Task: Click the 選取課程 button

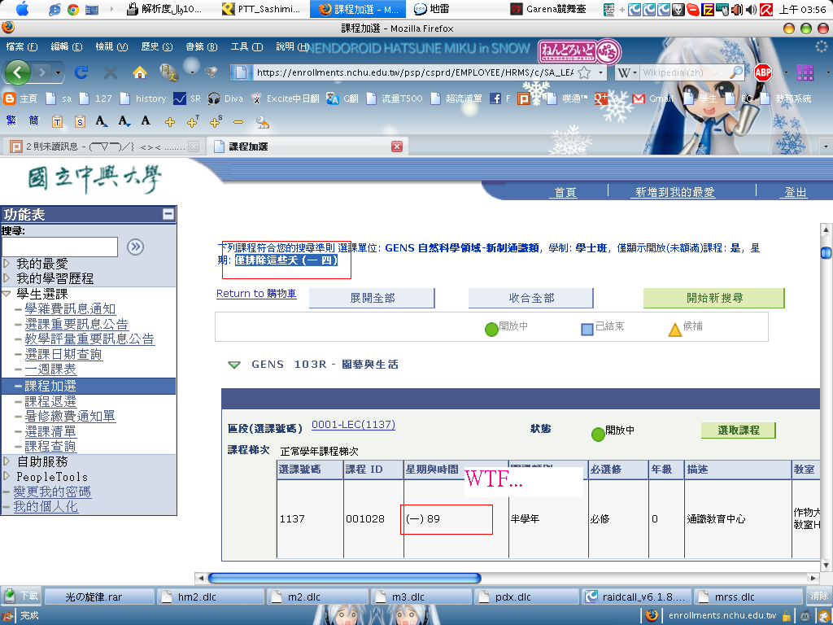Action: (x=738, y=430)
